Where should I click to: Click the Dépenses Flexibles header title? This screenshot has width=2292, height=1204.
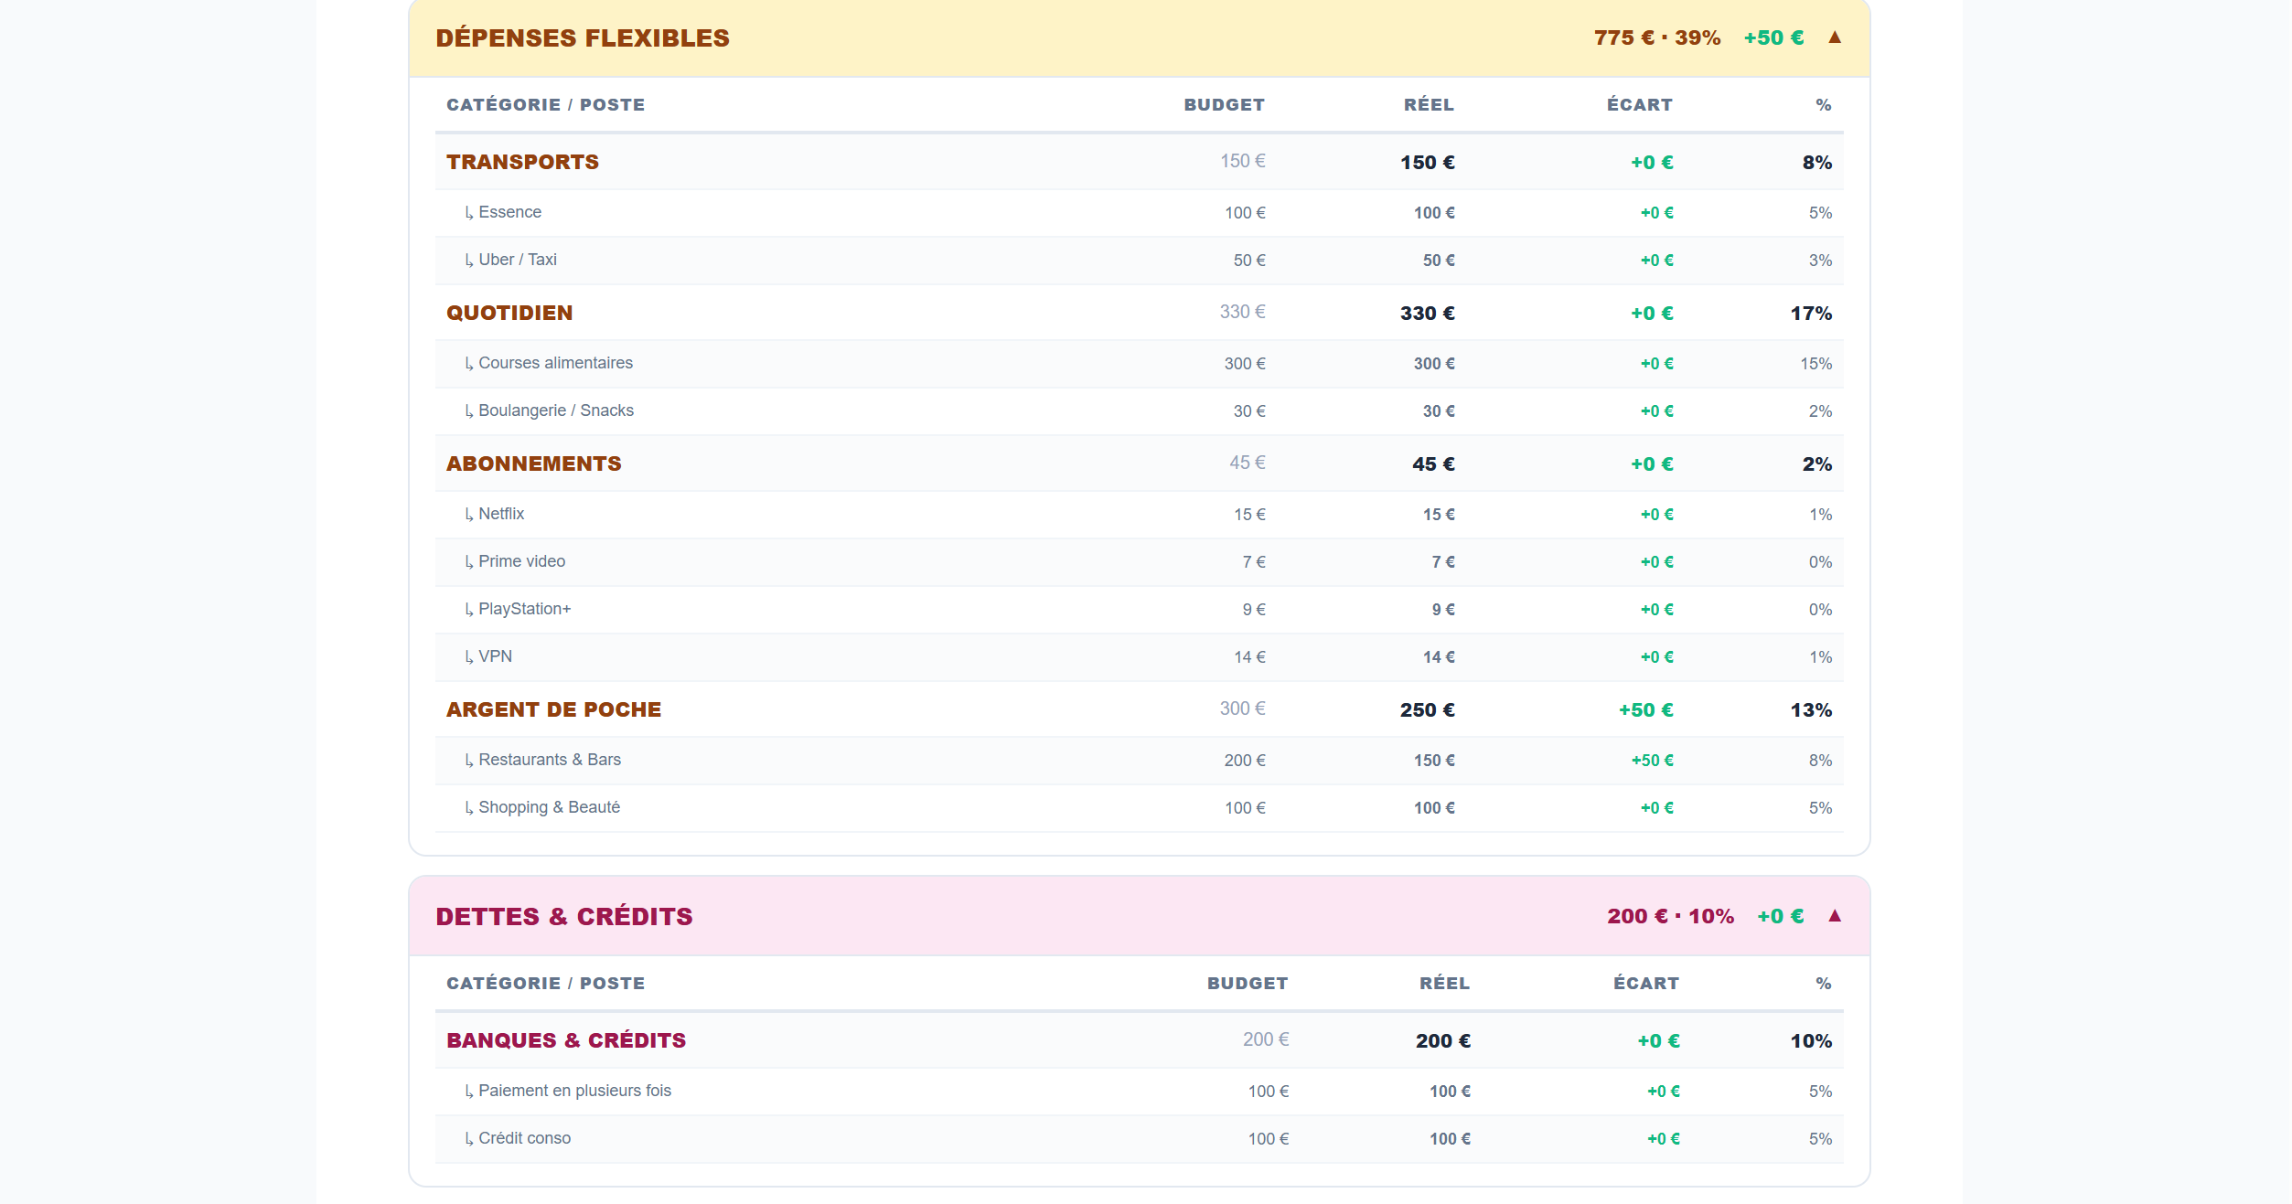[583, 38]
